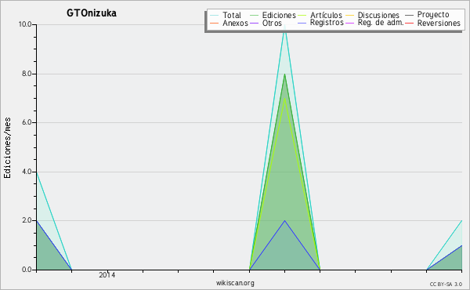Click the Ediciones/mes axis title
Image resolution: width=470 pixels, height=290 pixels.
coord(7,148)
